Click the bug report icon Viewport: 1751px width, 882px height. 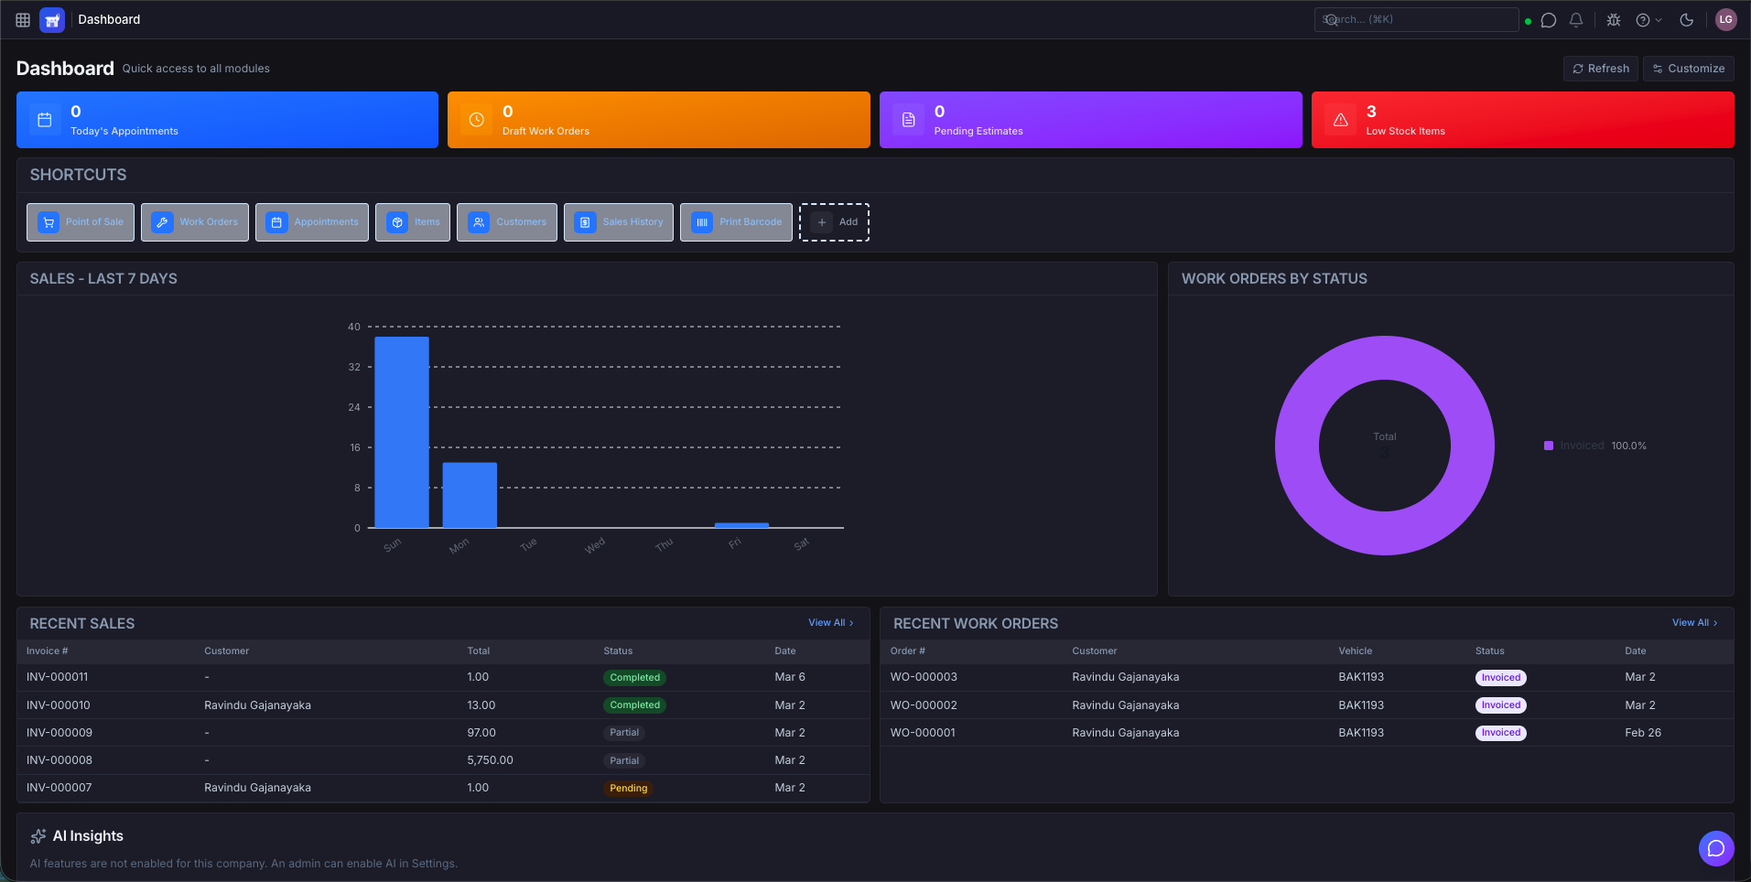coord(1614,20)
